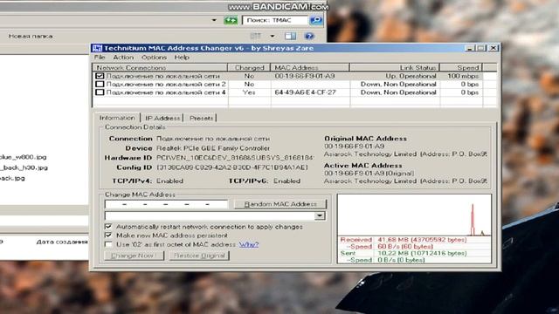Click the Explorer search field
Screen dimensions: 559x314
(x=275, y=20)
